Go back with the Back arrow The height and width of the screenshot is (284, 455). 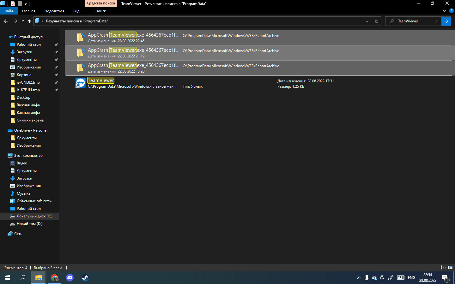click(x=6, y=21)
